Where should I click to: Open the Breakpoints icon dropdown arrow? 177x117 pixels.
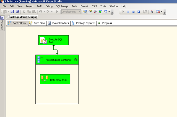coord(162,12)
